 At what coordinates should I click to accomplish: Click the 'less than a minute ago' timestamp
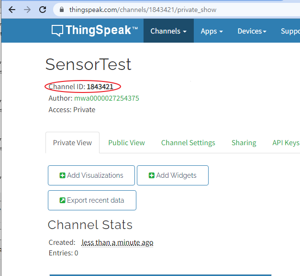click(x=117, y=242)
